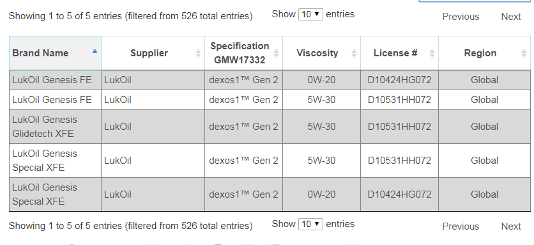Click Region column sort arrows
534x245 pixels.
point(524,53)
